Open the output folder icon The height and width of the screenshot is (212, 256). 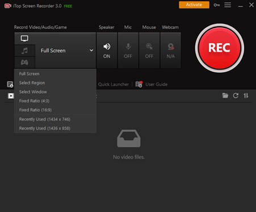tap(225, 95)
